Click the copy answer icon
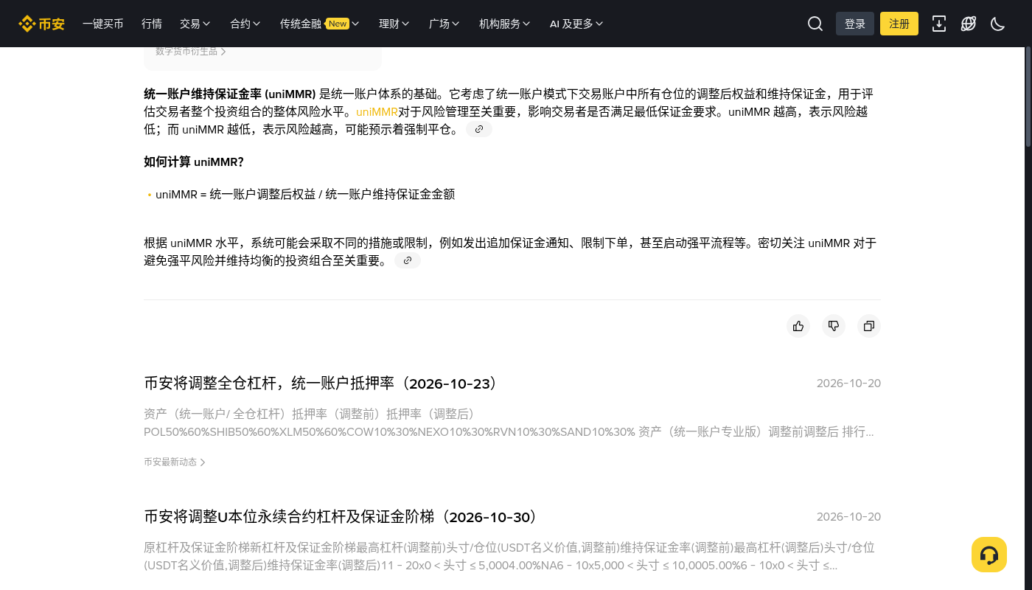Viewport: 1032px width, 590px height. (869, 326)
